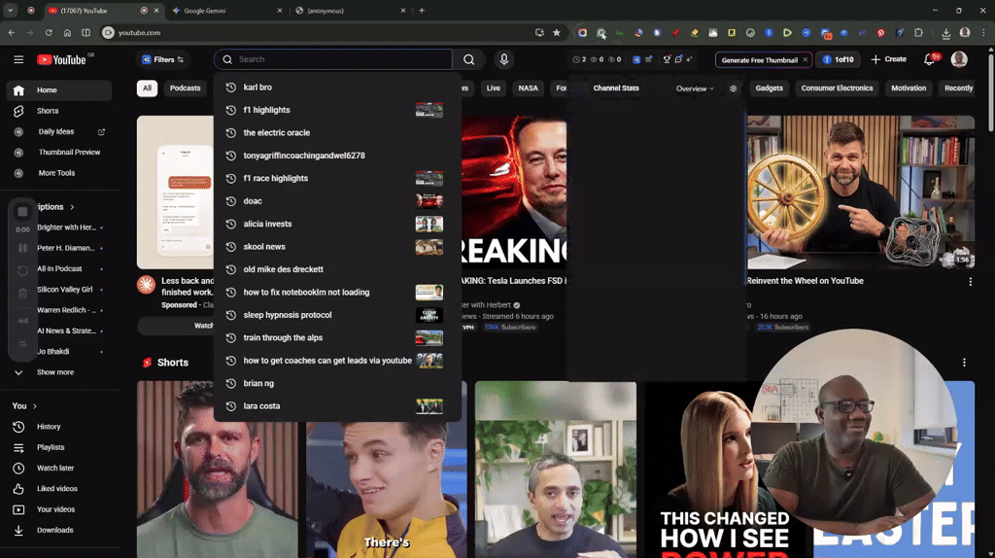Viewport: 995px width, 558px height.
Task: Open Home in the sidebar
Action: click(x=59, y=90)
